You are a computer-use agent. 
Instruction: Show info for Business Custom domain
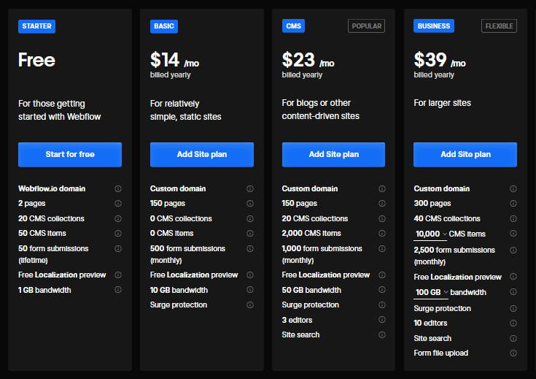tap(513, 188)
